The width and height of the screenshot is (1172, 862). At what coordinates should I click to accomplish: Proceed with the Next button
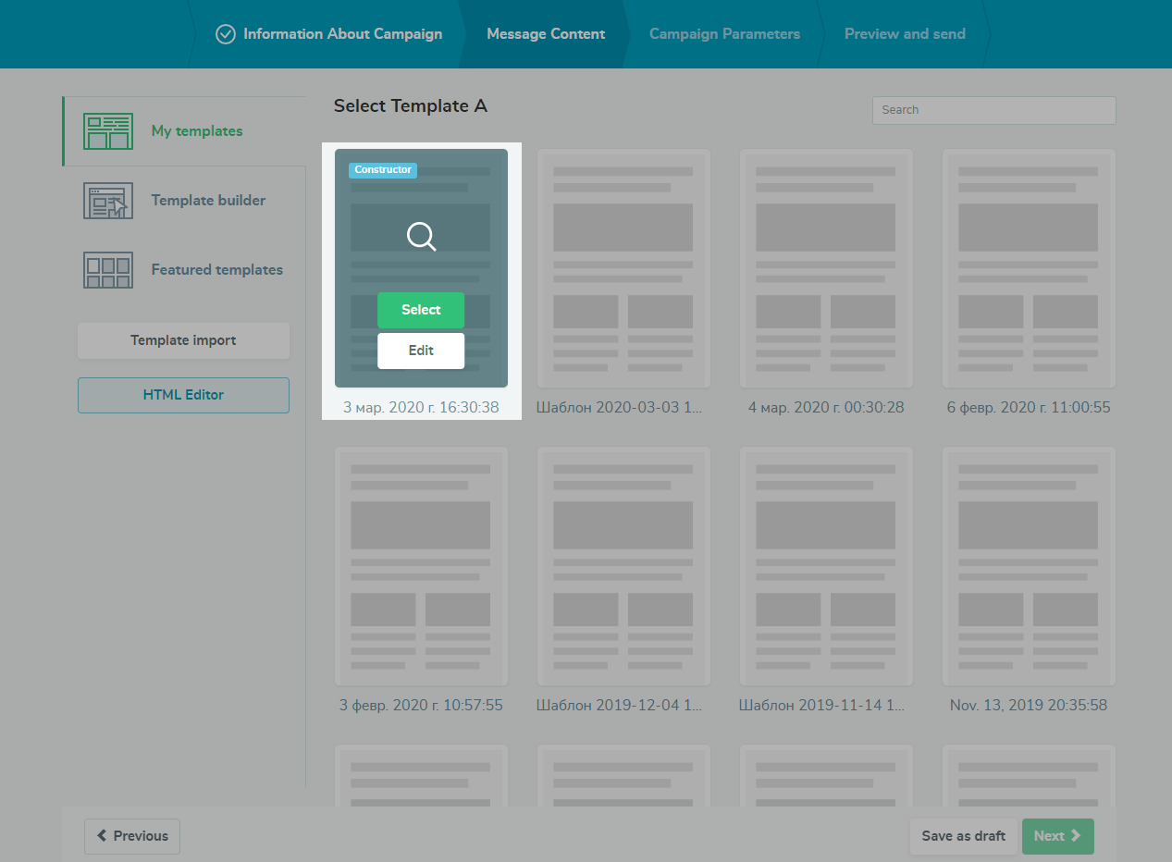tap(1057, 836)
